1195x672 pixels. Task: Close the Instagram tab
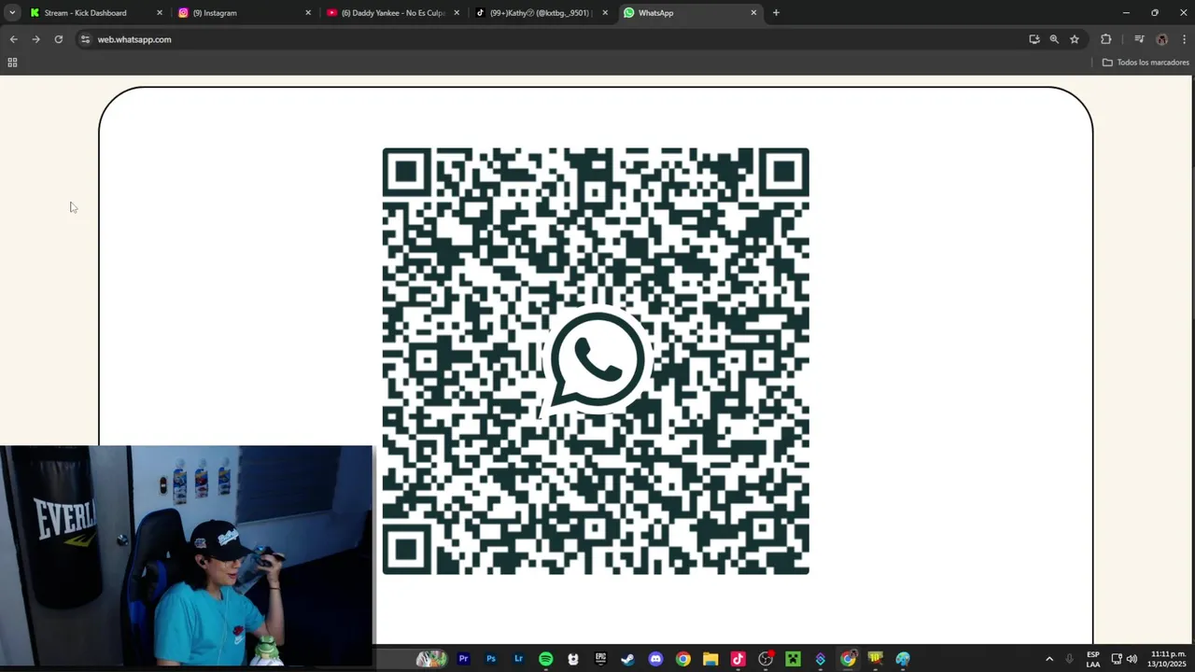(x=308, y=13)
